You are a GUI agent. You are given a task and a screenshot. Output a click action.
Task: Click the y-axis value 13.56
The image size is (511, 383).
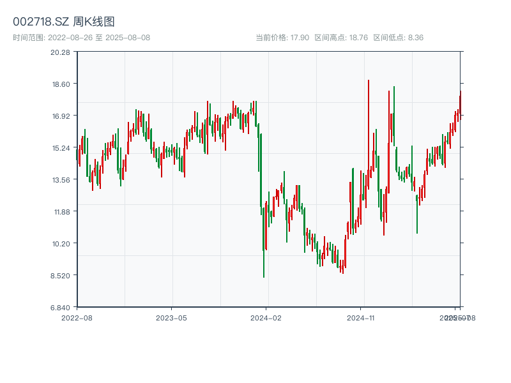point(61,180)
